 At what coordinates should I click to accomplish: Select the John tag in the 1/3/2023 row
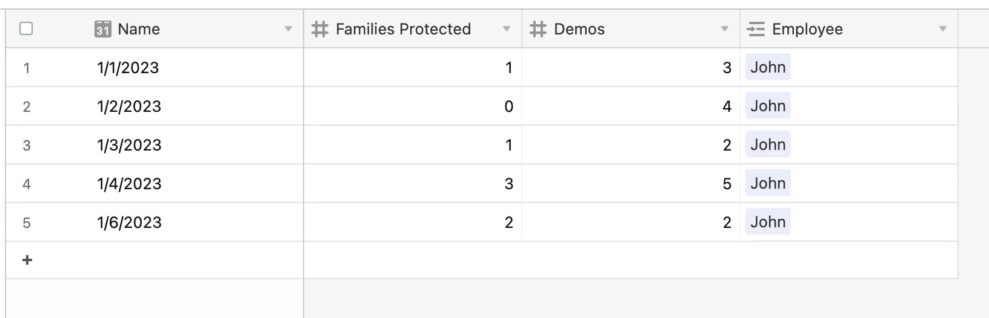pyautogui.click(x=768, y=144)
